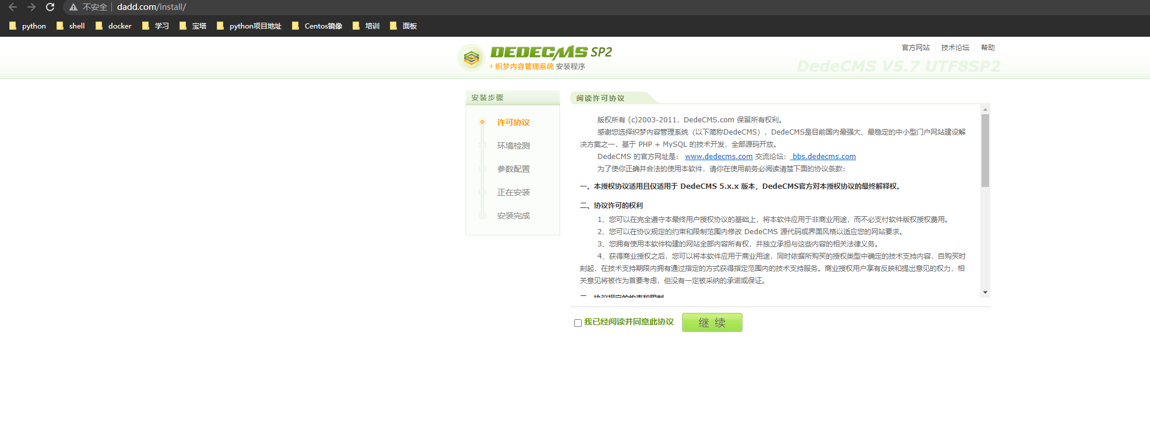Open the shell bookmark folder
Viewport: 1150px width, 441px height.
pyautogui.click(x=71, y=26)
